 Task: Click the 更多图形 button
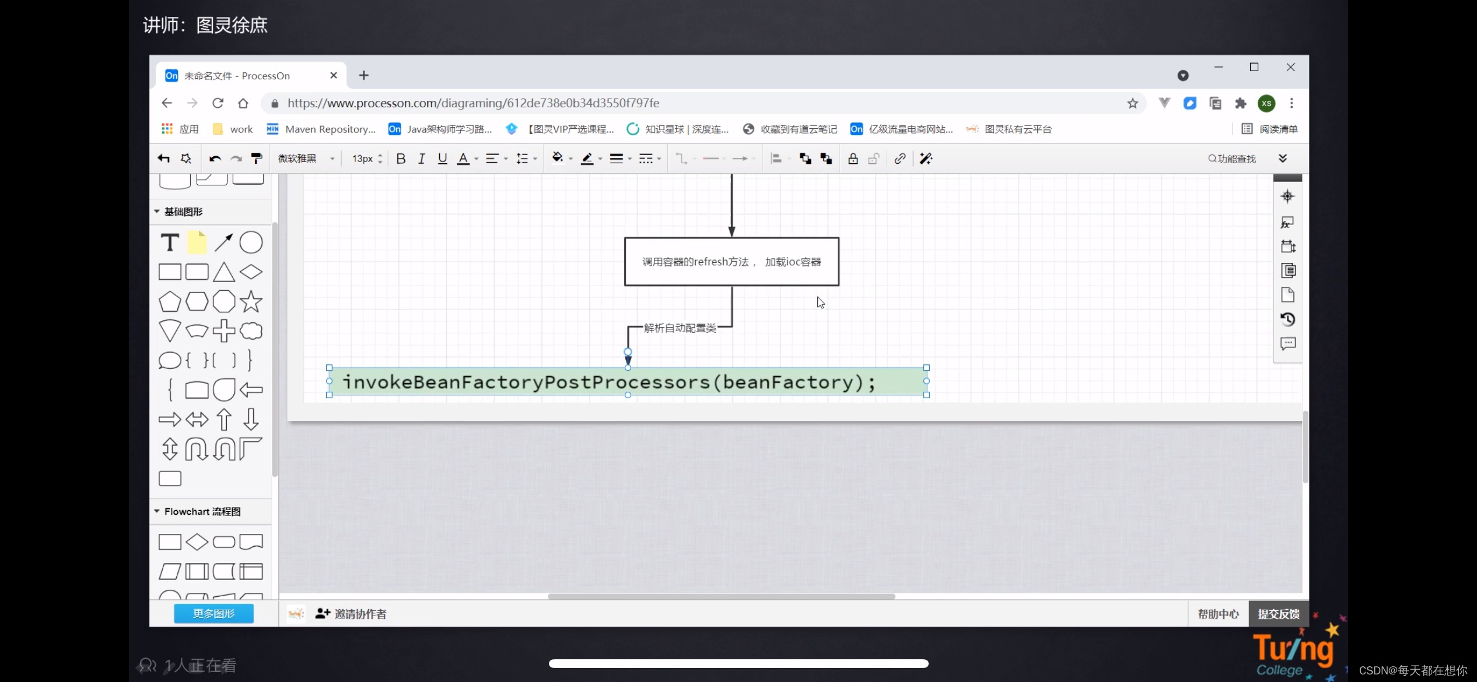[x=213, y=613]
